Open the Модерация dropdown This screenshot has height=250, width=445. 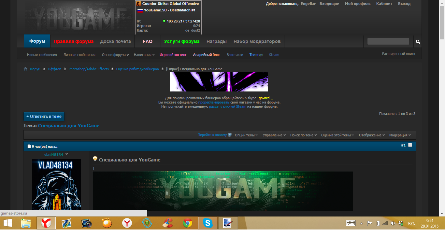click(x=400, y=135)
